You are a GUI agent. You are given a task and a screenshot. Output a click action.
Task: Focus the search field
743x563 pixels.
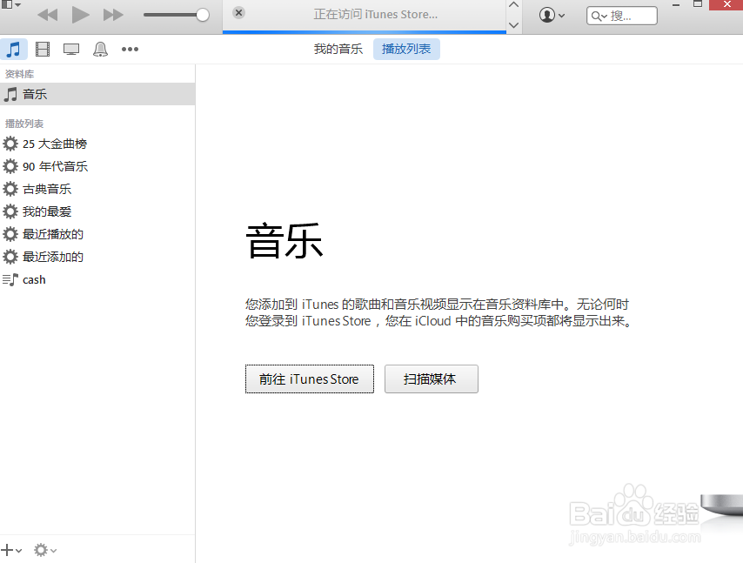tap(622, 16)
